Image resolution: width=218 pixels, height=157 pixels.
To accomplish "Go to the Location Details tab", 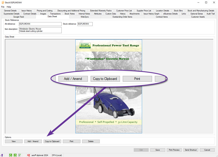I will [162, 11].
